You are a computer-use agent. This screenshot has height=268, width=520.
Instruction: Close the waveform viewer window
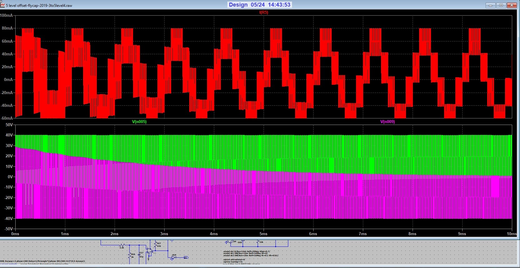pos(512,5)
